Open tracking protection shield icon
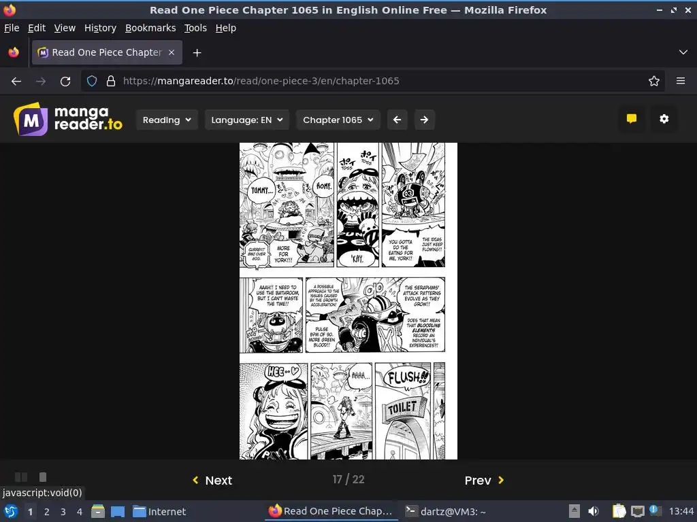 (x=92, y=82)
